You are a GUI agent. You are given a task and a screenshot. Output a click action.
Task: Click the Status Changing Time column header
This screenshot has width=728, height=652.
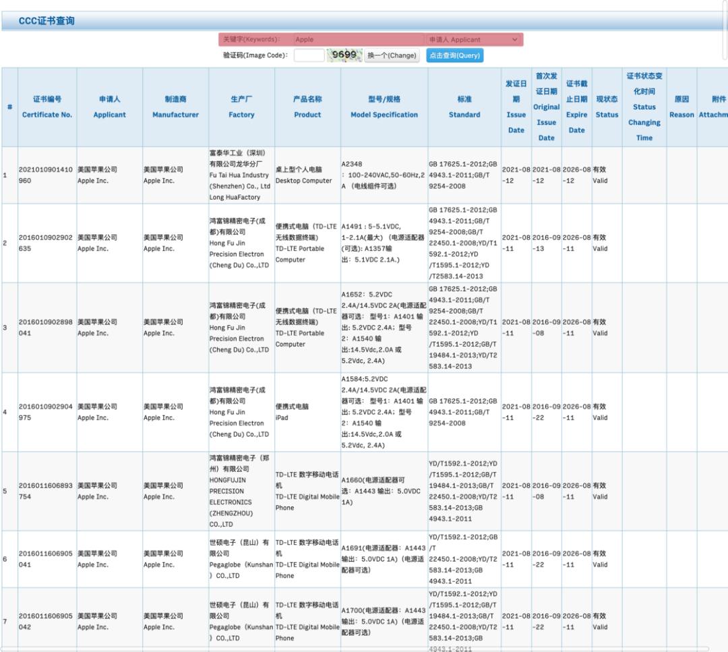pyautogui.click(x=644, y=107)
